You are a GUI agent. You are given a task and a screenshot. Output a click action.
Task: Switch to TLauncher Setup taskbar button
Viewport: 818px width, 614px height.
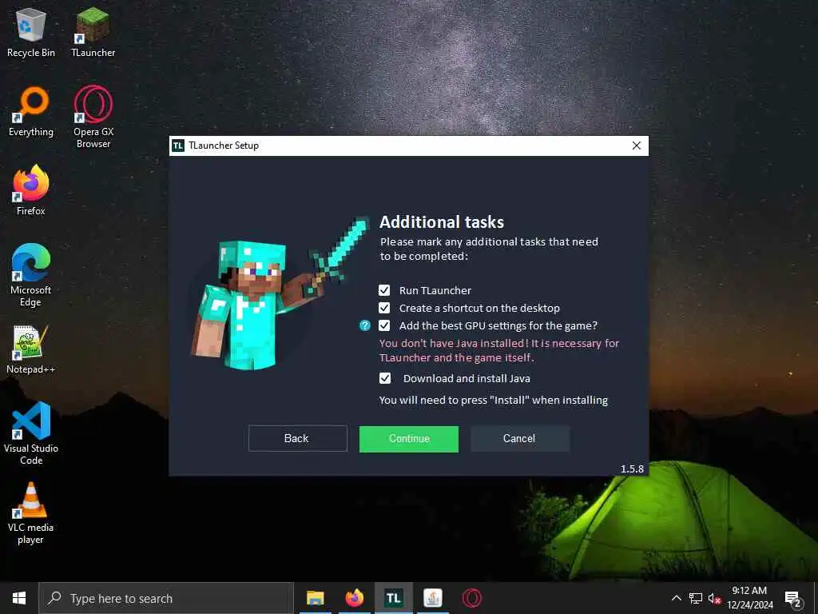(394, 598)
